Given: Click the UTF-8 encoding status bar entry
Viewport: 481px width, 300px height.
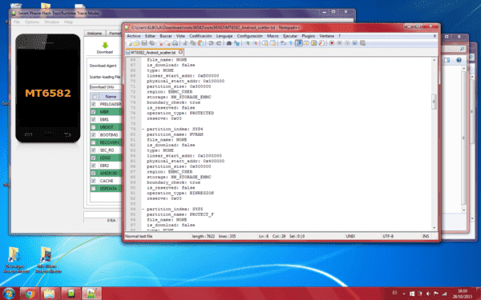Looking at the screenshot, I should (388, 236).
